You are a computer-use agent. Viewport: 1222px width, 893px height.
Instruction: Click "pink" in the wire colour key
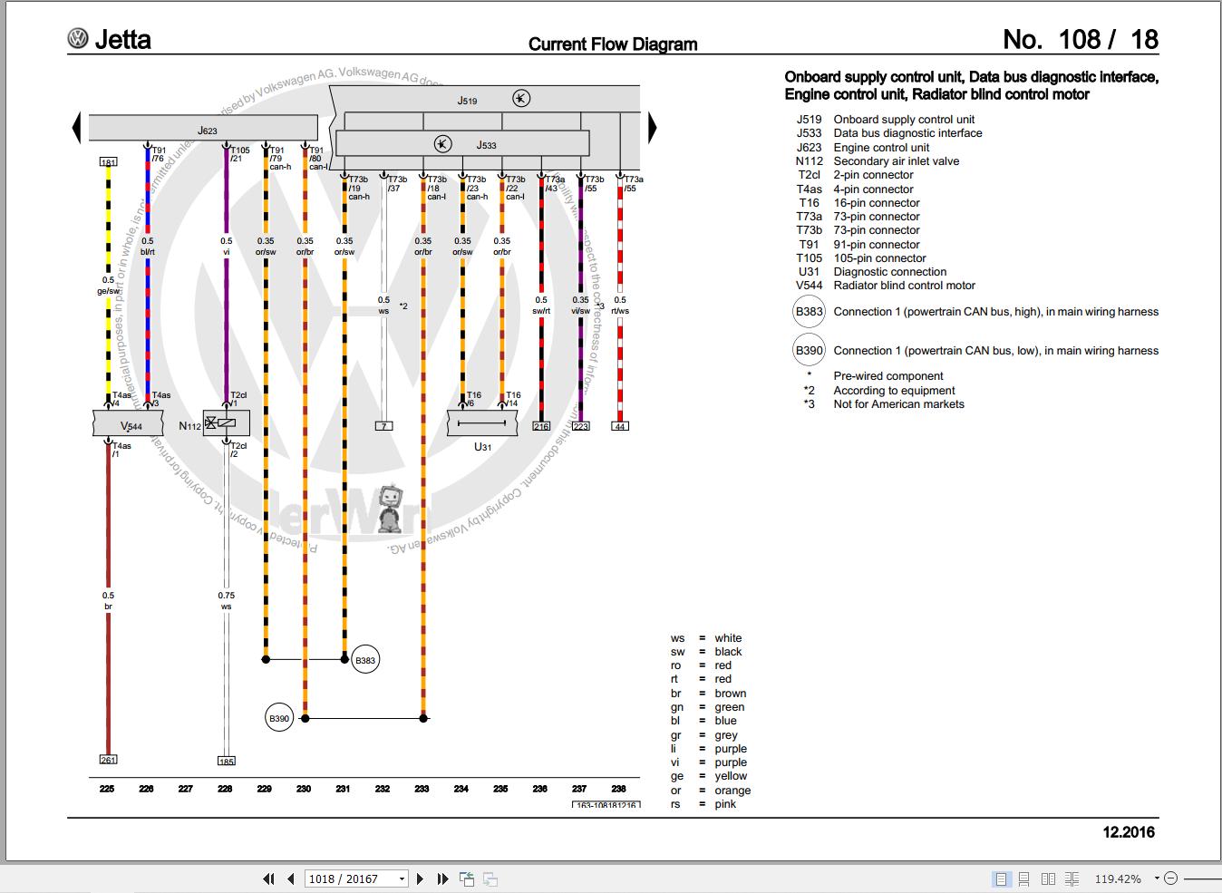(x=725, y=804)
